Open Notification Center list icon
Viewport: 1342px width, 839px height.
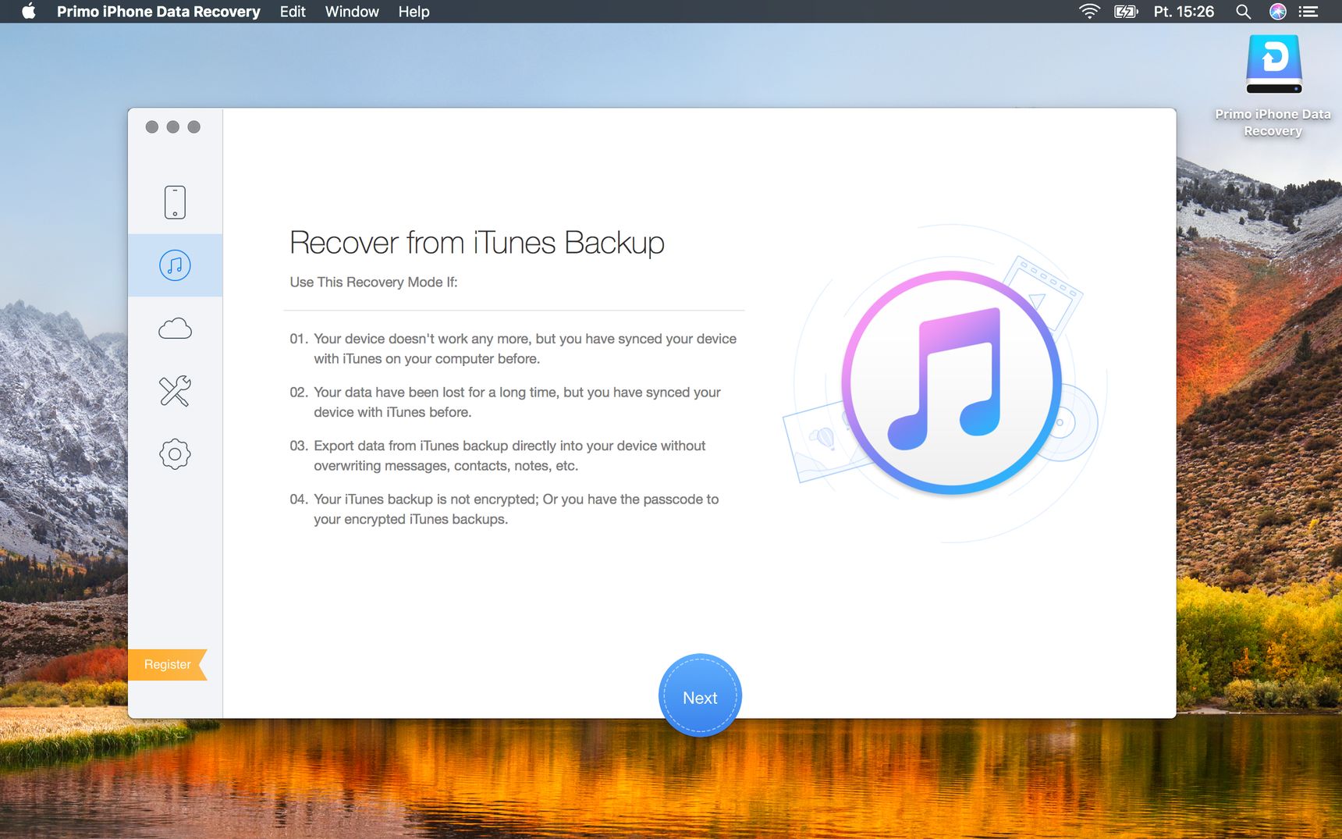(1308, 12)
